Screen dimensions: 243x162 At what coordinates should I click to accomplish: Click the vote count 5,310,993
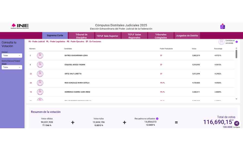coord(196,65)
